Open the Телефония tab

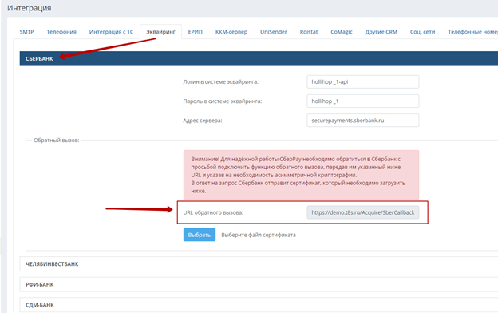click(x=61, y=32)
